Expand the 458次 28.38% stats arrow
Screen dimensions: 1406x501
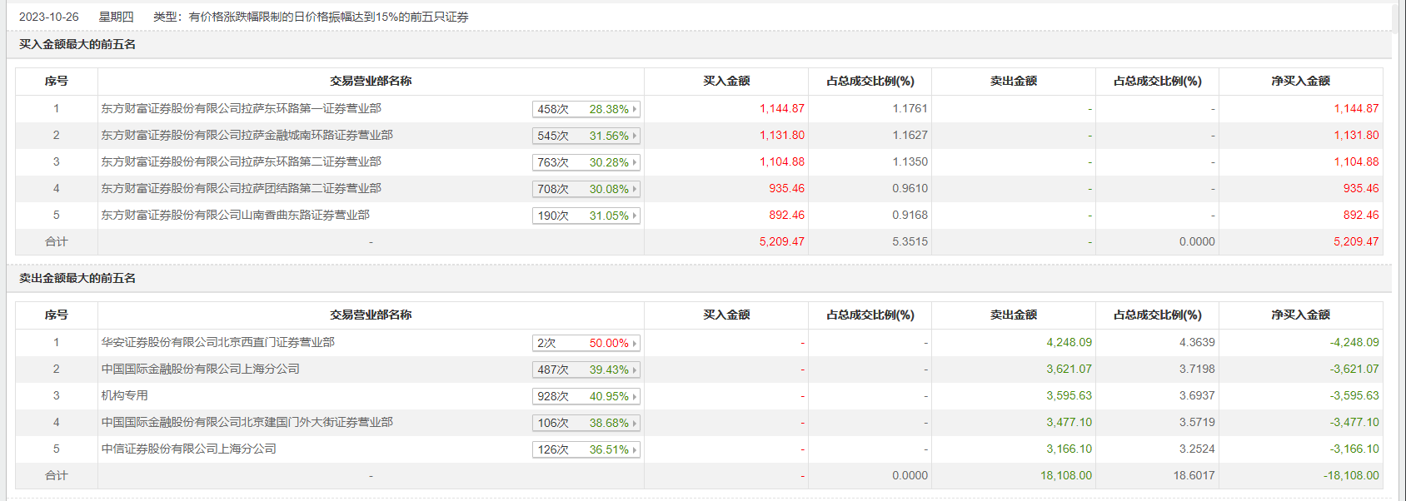[635, 109]
